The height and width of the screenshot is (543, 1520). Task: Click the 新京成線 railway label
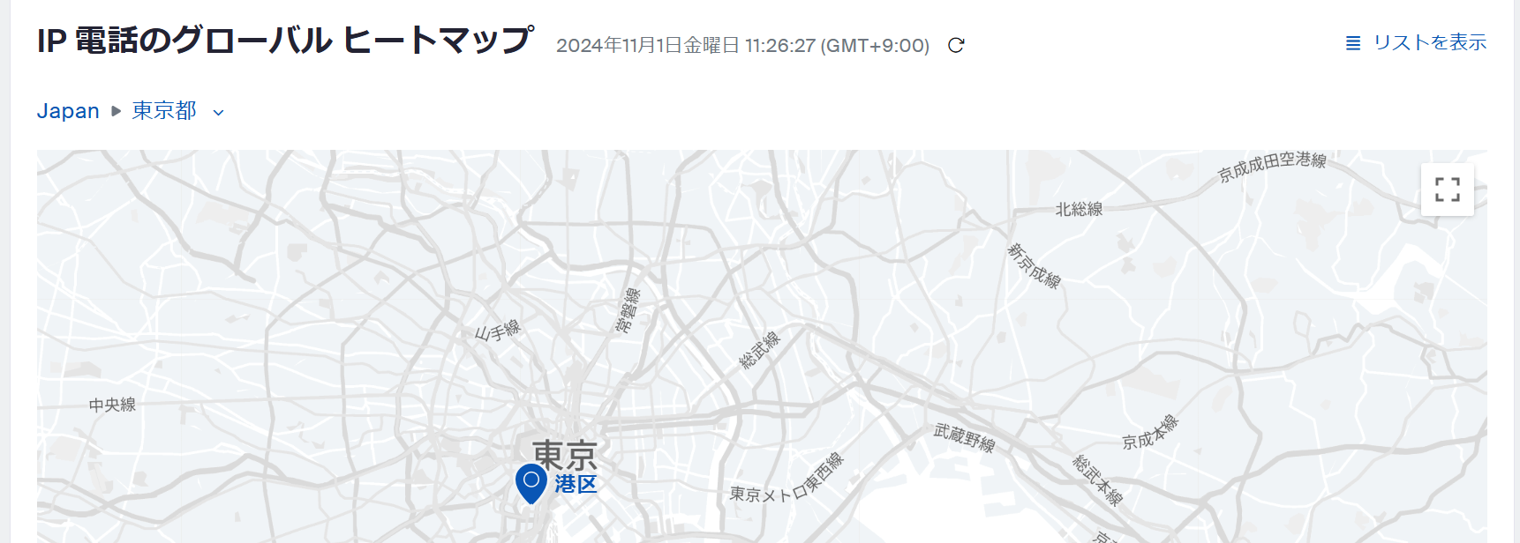(1035, 265)
